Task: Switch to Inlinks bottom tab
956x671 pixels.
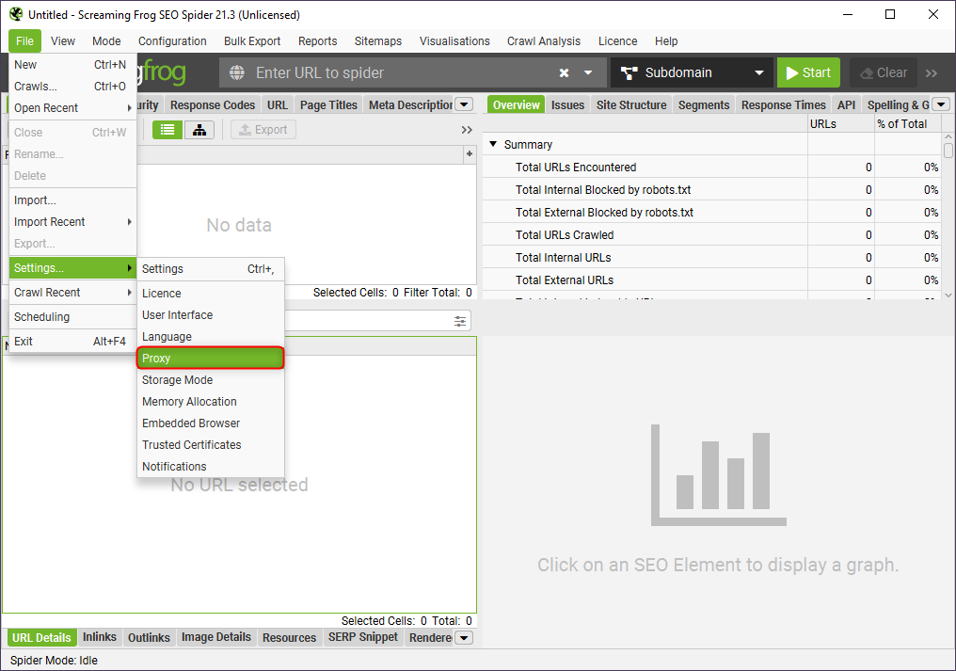Action: click(100, 637)
